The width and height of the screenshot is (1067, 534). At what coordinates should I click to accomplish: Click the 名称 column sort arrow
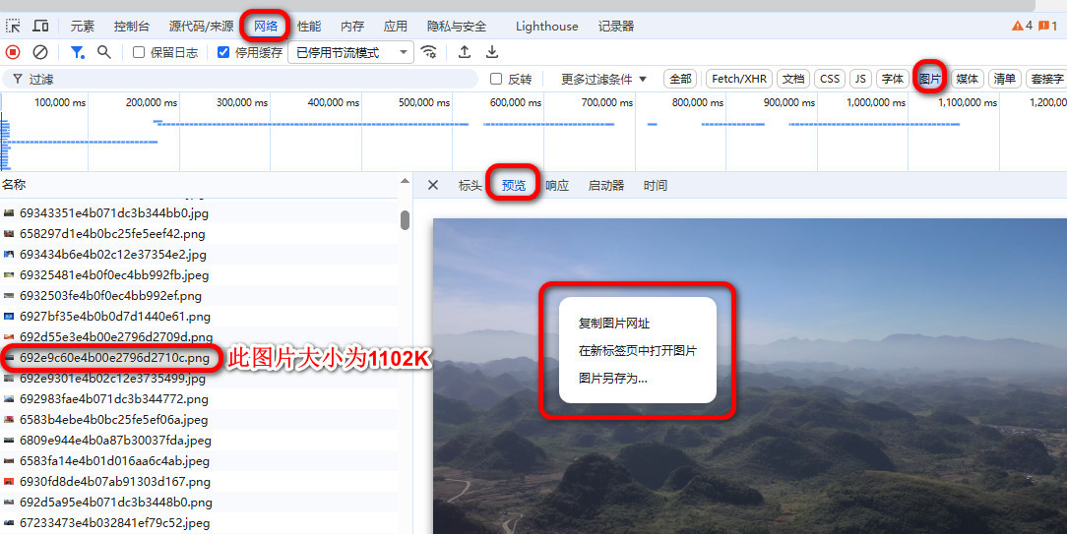tap(405, 181)
